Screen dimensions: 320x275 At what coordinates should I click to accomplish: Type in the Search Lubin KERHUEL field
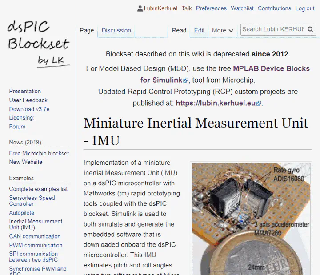point(273,29)
